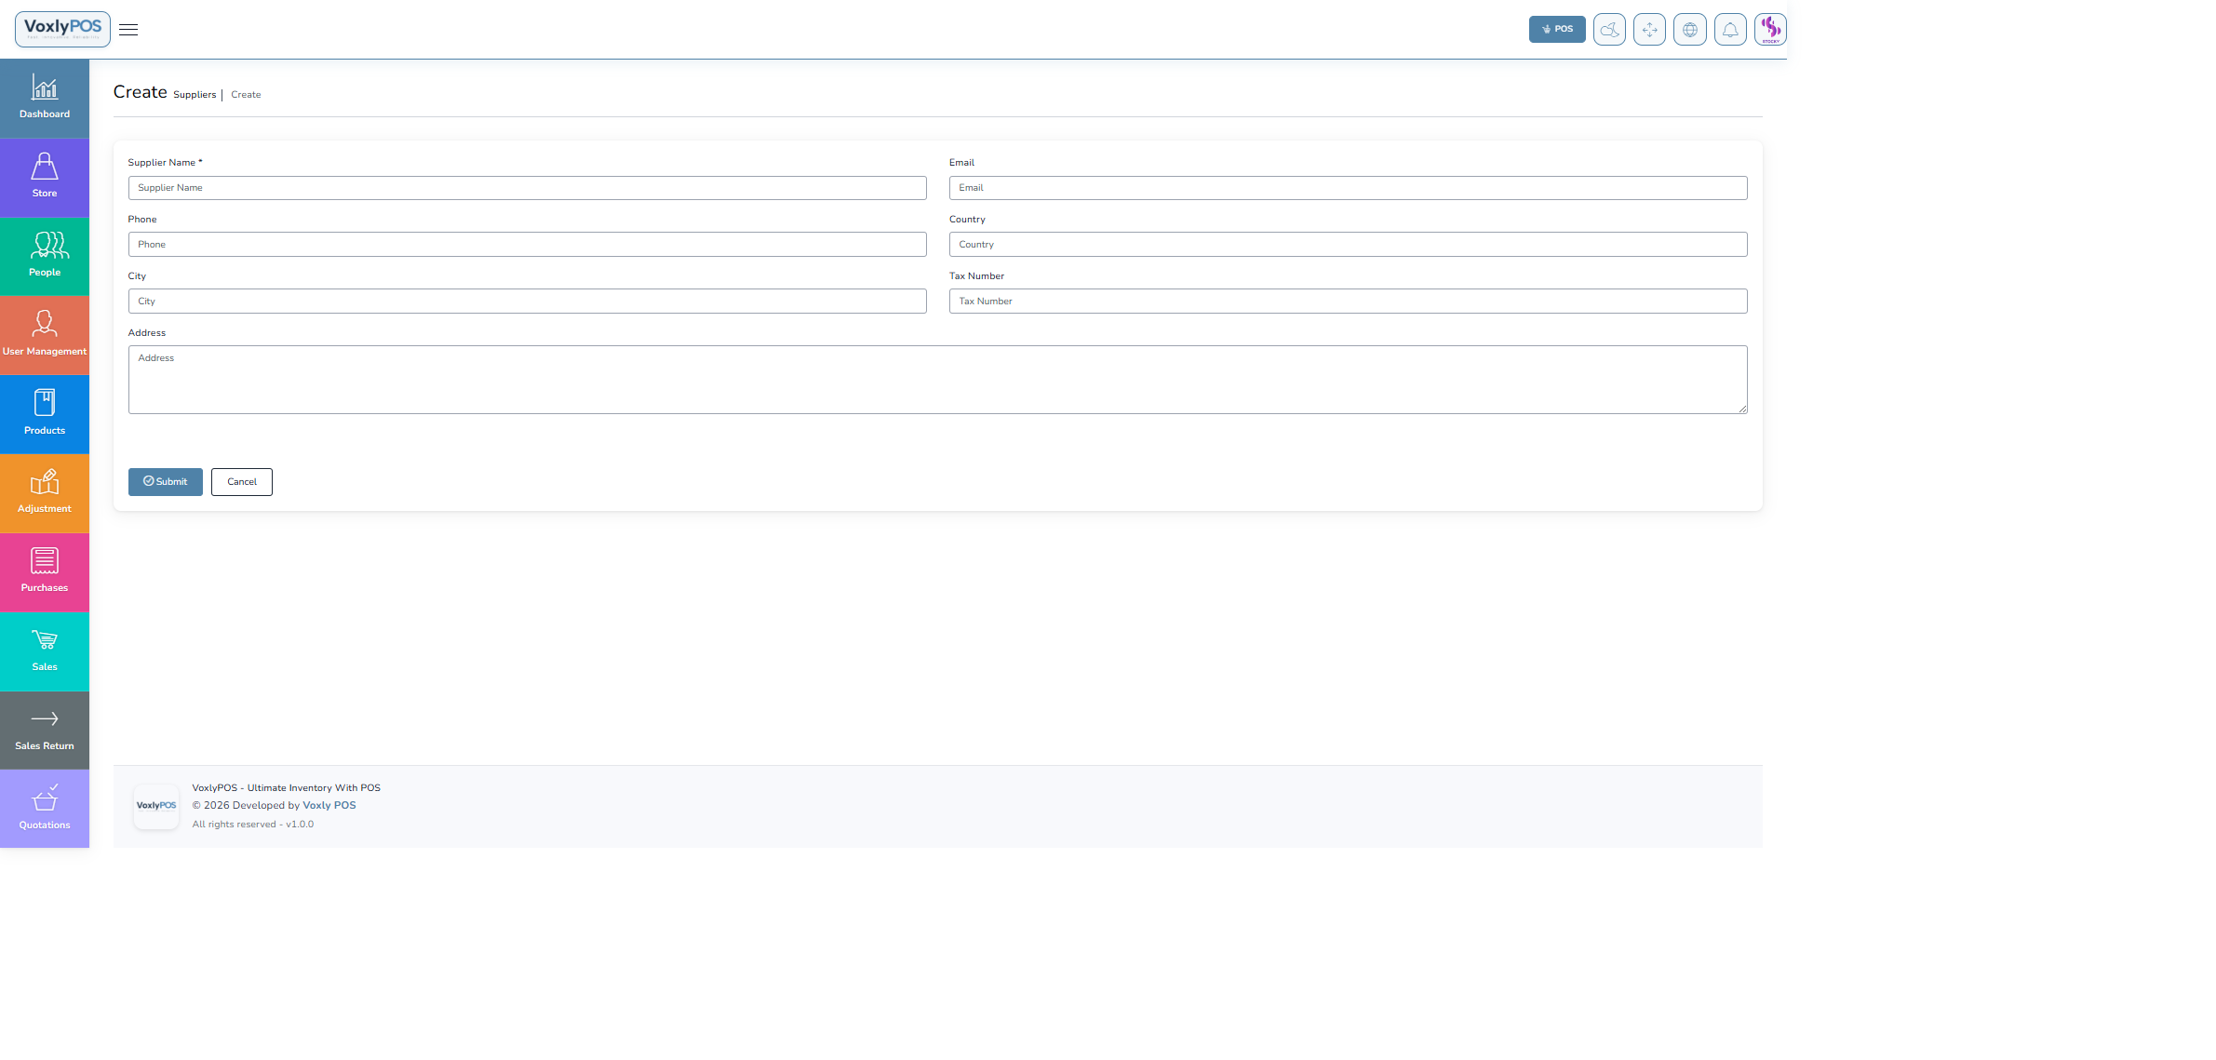Navigate to the Dashboard sidebar icon
2216x1060 pixels.
coord(44,97)
